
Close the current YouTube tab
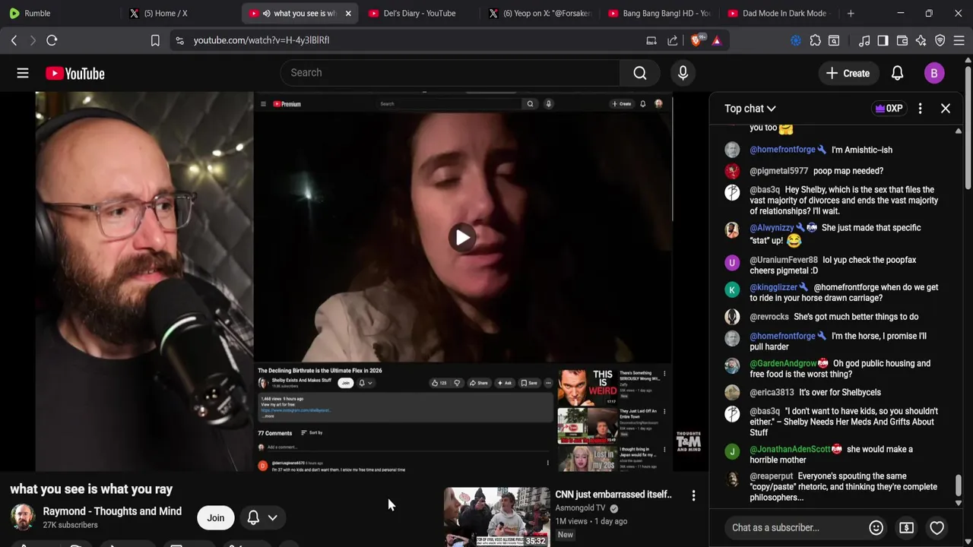click(x=348, y=13)
